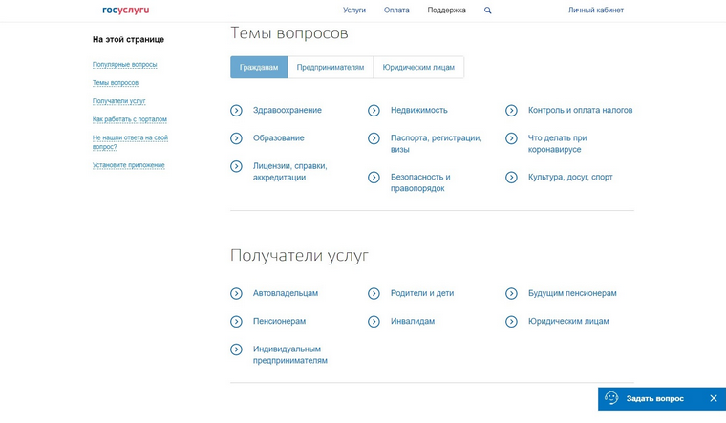Screen dimensions: 726x423
Task: Open Установите приложение sidebar link
Action: pos(129,165)
